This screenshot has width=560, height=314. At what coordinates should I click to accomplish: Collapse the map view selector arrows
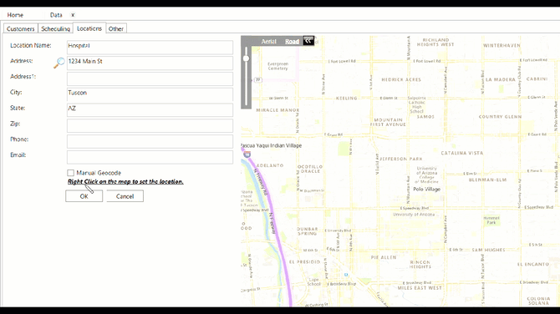(x=308, y=41)
